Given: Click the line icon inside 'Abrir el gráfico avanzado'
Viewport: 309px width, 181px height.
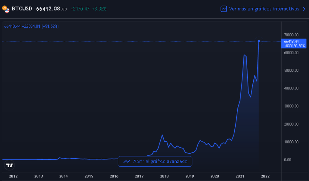Looking at the screenshot, I should (127, 161).
